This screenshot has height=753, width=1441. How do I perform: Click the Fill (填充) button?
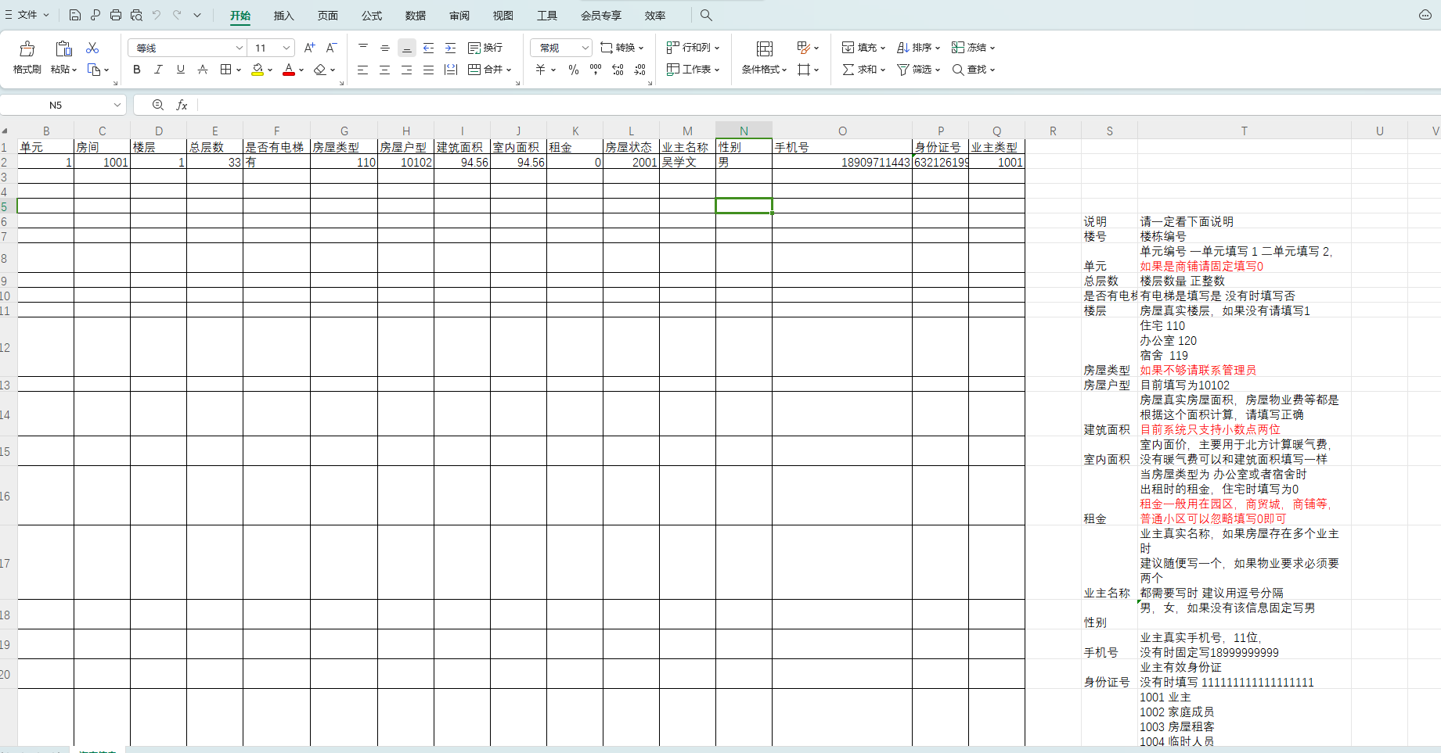point(863,48)
